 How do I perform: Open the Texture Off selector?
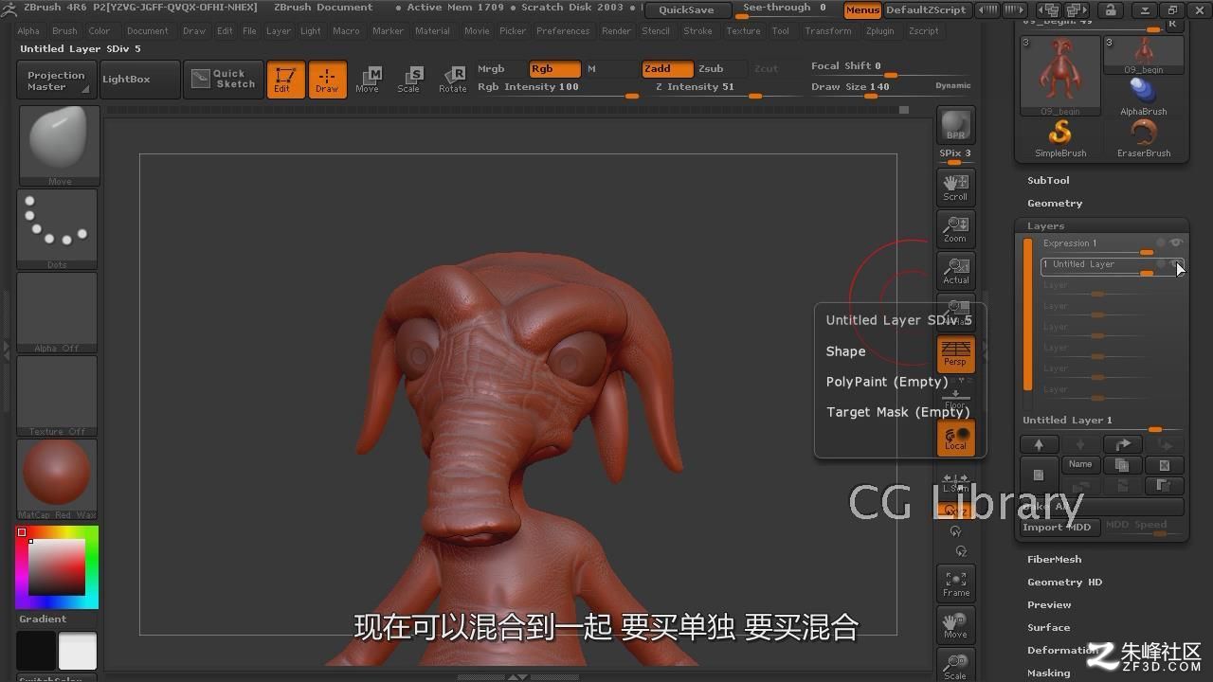58,395
